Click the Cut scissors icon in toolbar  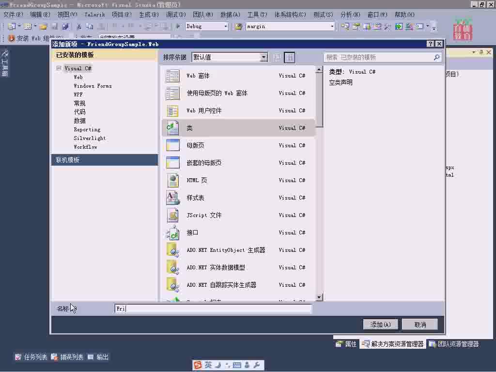coord(79,27)
